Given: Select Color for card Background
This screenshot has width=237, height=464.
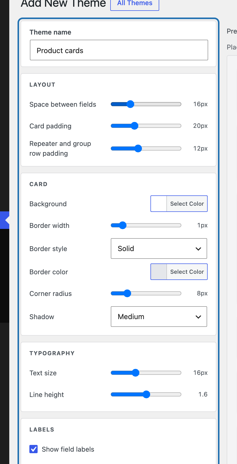Looking at the screenshot, I should pos(187,204).
